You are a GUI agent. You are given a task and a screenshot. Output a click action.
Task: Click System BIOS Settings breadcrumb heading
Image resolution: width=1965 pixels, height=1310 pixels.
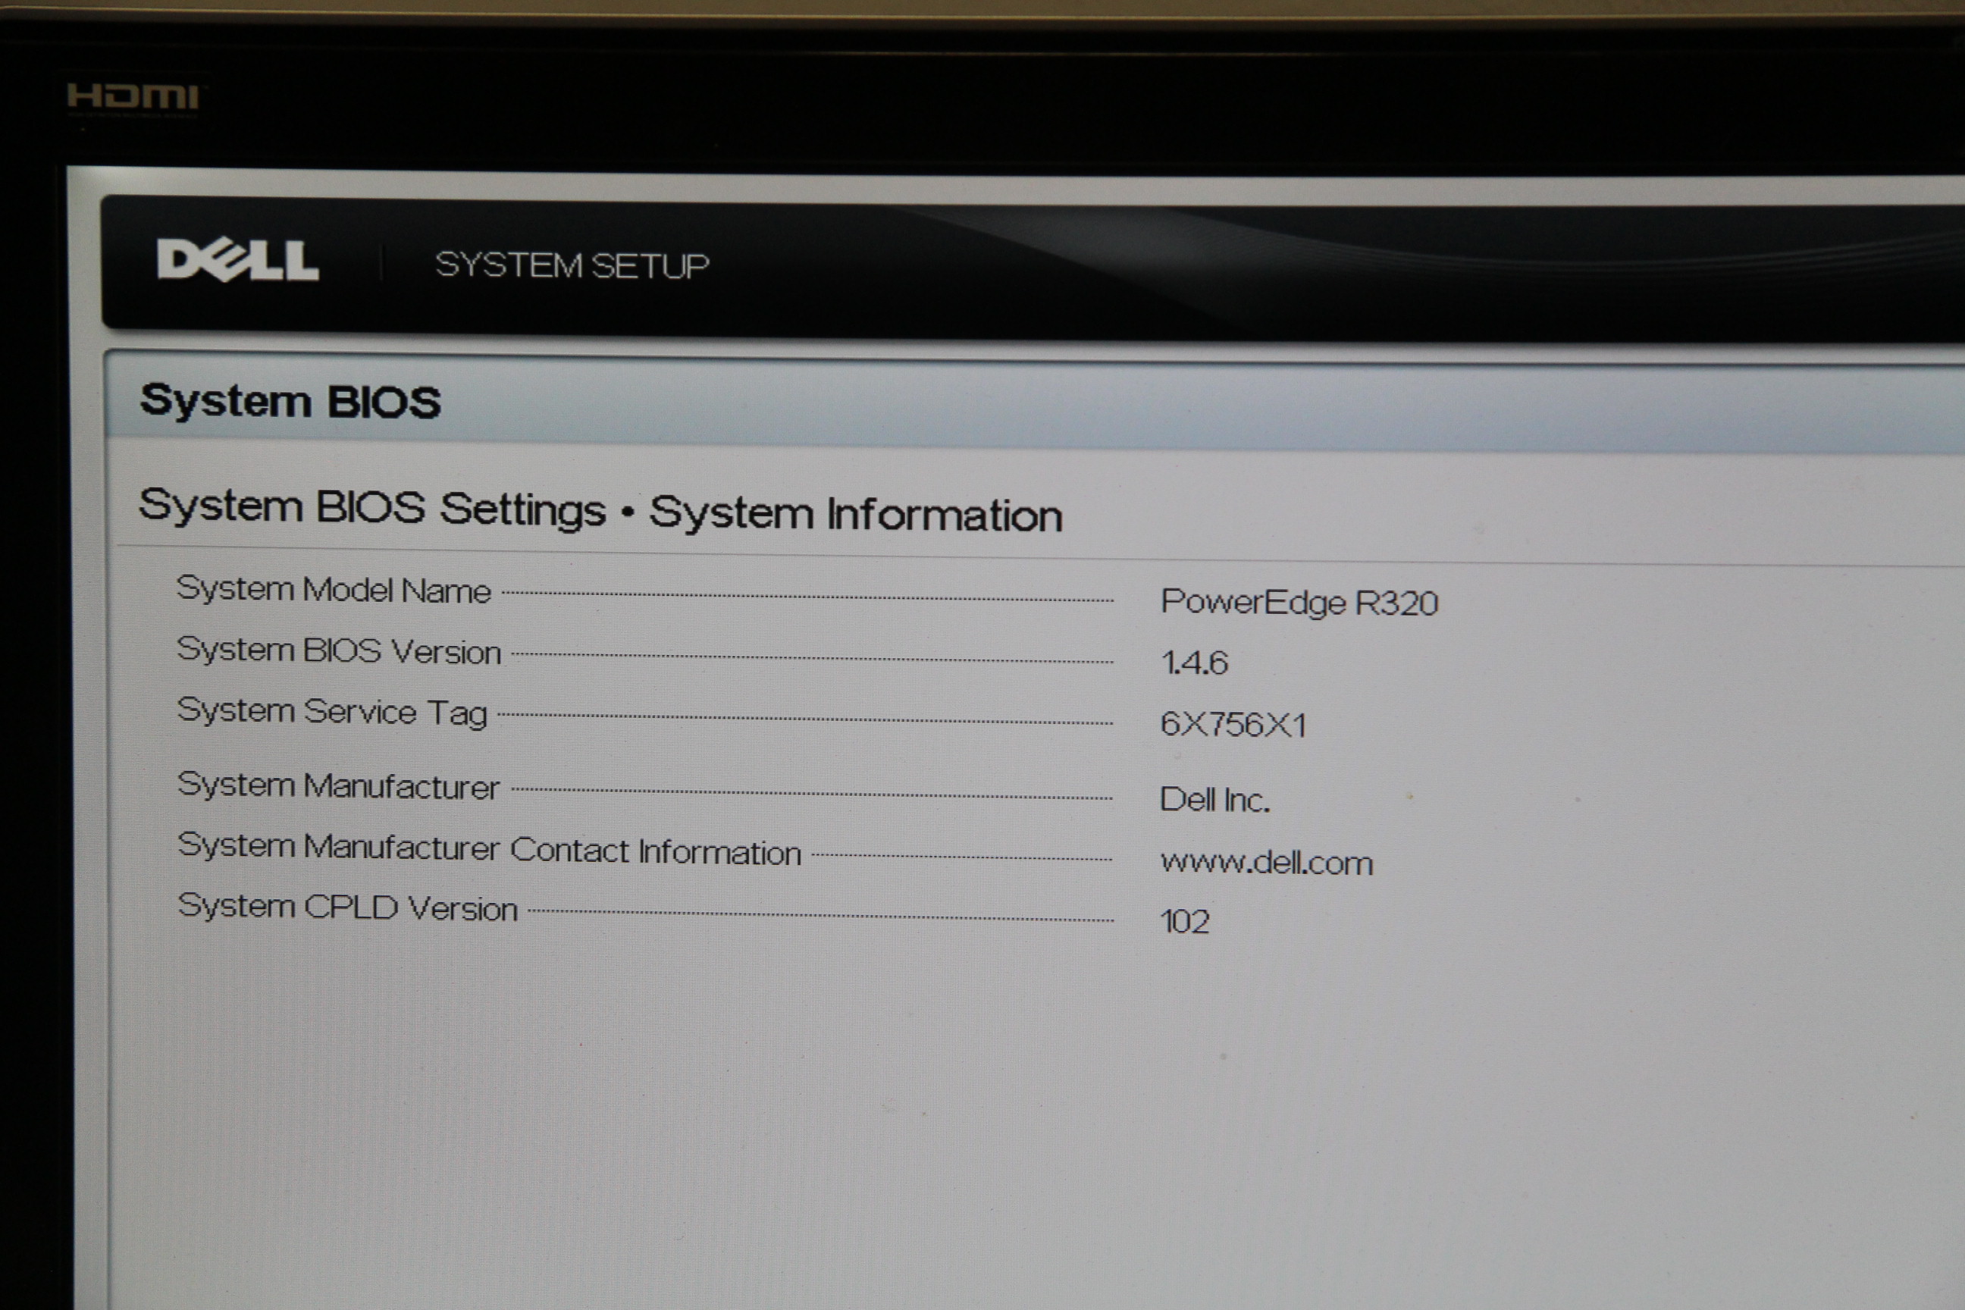click(x=371, y=507)
